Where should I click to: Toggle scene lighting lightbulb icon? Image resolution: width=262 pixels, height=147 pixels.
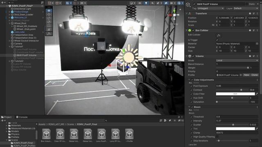tap(146, 3)
